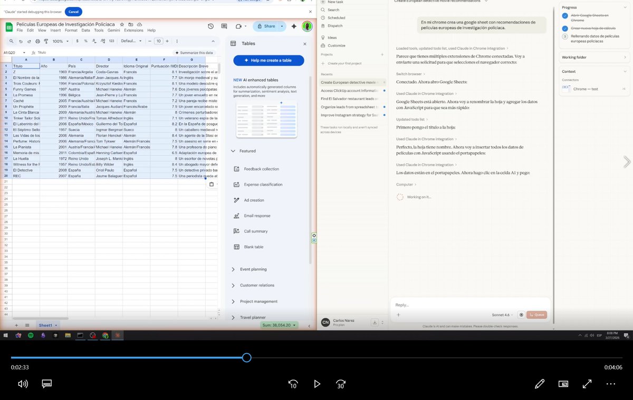
Task: Toggle subtitles with the captions icon
Action: point(46,384)
